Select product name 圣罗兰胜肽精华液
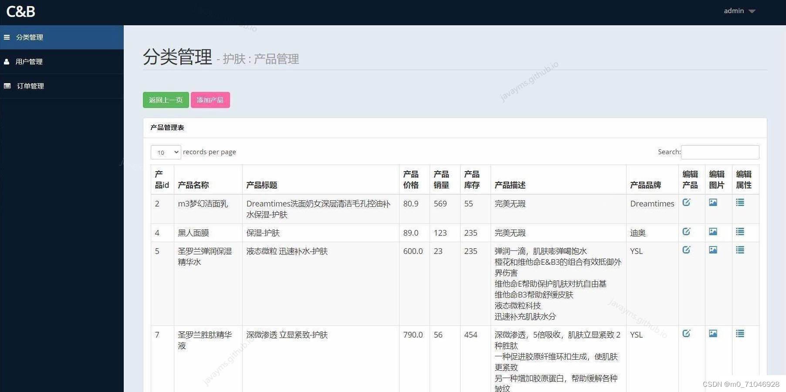 click(205, 340)
